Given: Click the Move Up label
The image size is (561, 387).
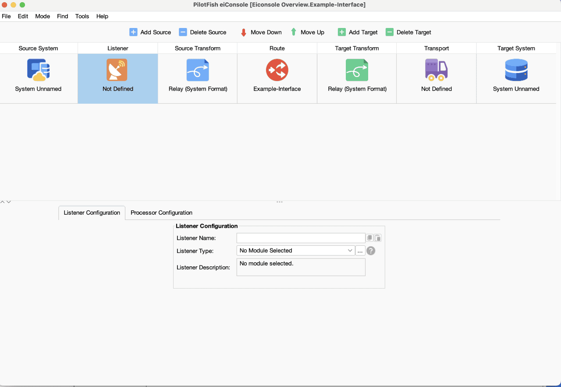Looking at the screenshot, I should (312, 32).
